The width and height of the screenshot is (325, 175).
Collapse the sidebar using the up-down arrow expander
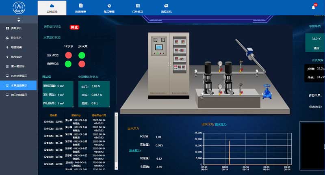[x=19, y=19]
